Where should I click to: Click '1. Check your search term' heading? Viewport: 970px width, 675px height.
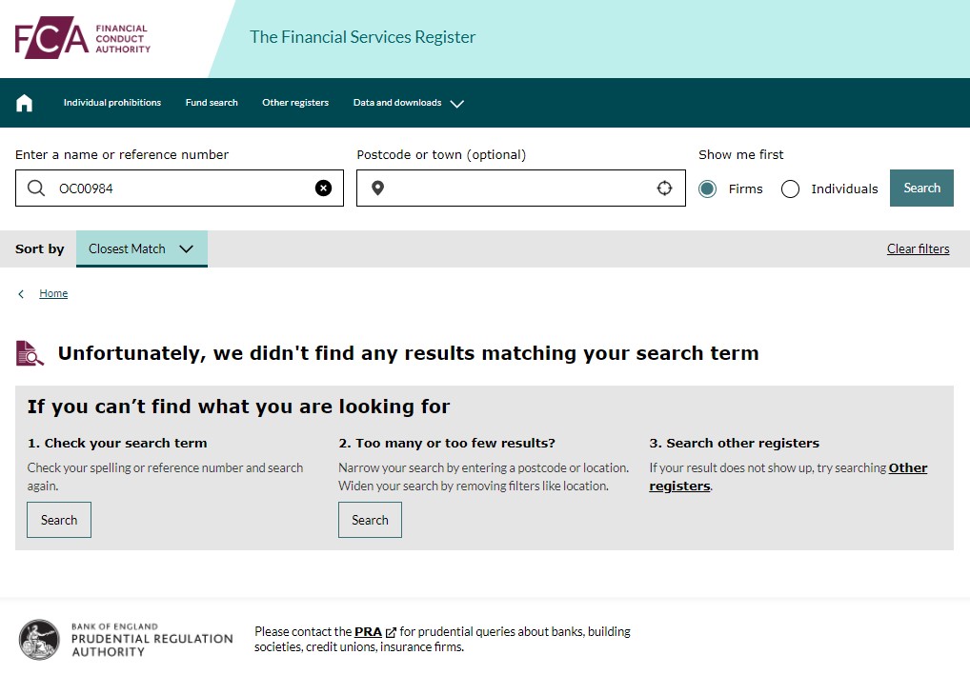(x=117, y=444)
